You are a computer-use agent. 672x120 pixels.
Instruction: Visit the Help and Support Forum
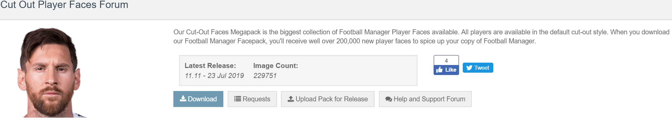pos(425,99)
